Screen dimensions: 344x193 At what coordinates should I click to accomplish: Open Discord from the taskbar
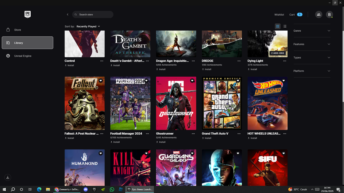point(86,190)
